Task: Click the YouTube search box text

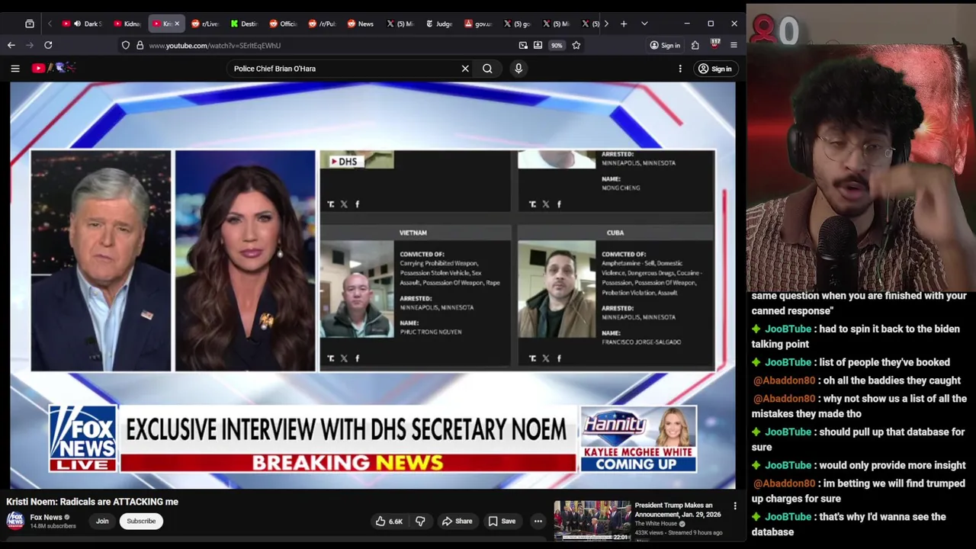Action: pyautogui.click(x=274, y=69)
